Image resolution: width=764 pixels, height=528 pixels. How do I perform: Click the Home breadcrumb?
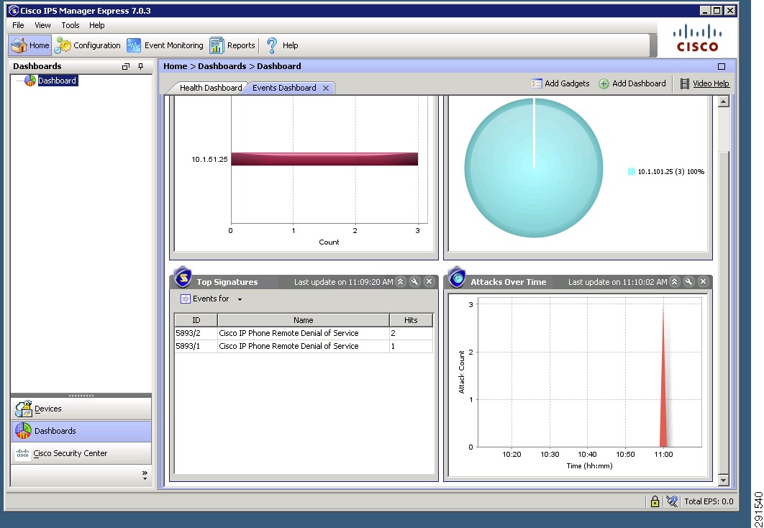pyautogui.click(x=176, y=66)
